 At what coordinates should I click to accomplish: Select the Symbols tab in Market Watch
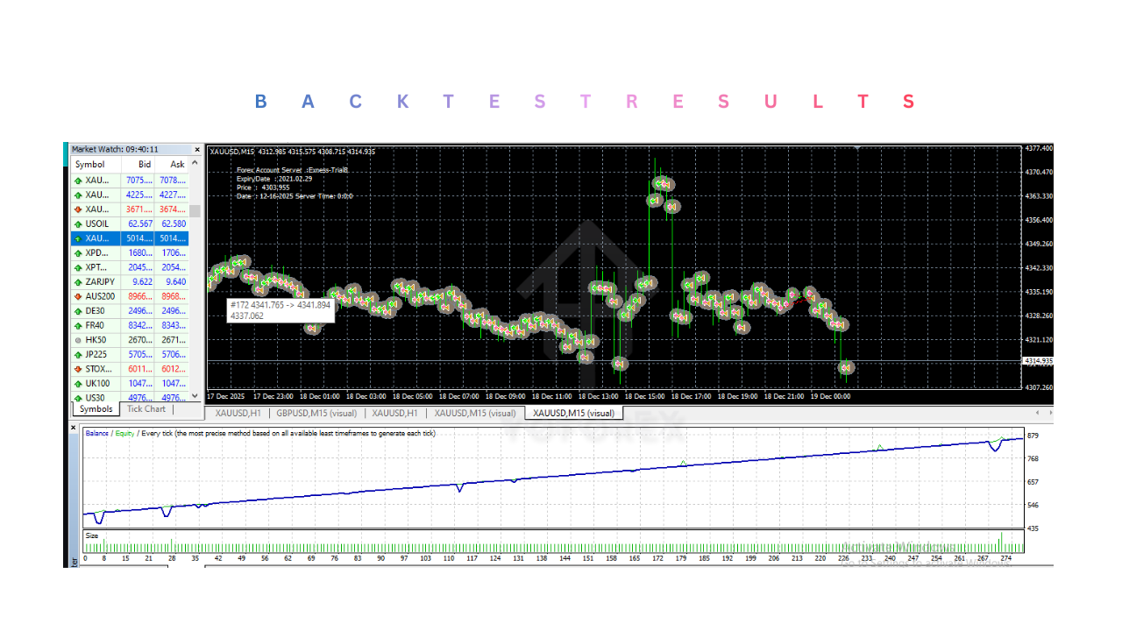tap(96, 409)
